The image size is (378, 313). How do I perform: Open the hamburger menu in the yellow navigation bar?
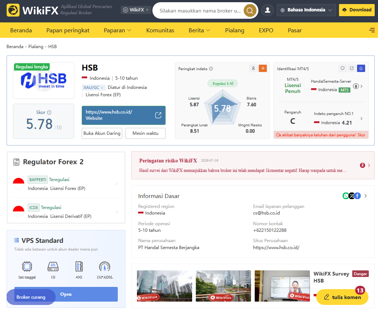pos(372,30)
